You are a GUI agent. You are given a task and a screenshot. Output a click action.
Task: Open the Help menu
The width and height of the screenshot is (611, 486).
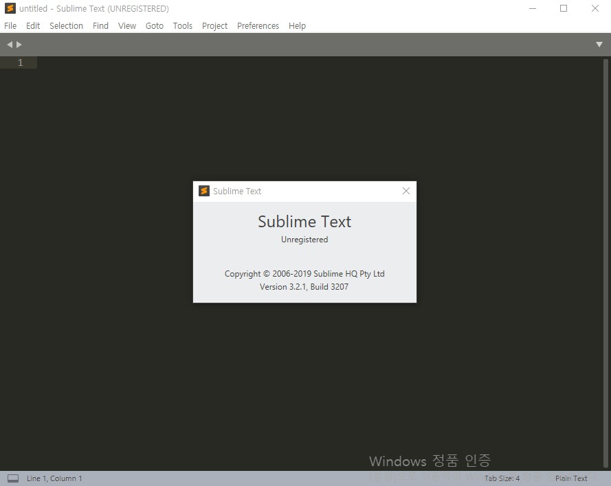click(x=297, y=25)
